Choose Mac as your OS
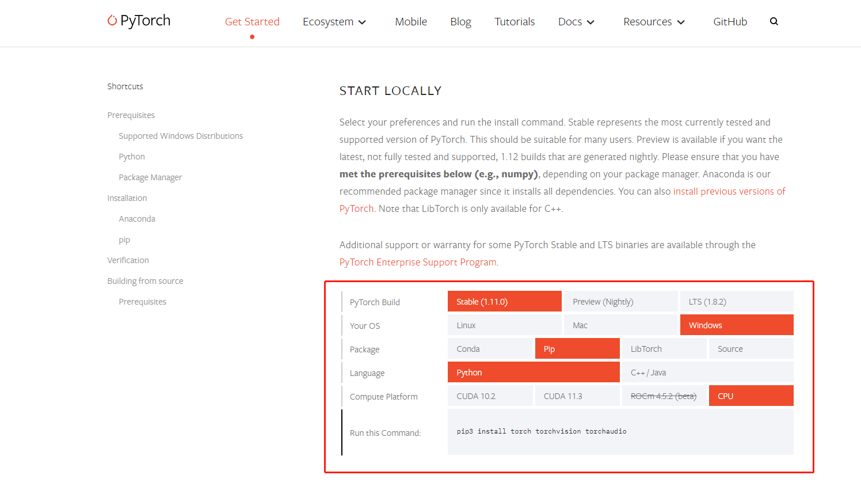Viewport: 861px width, 490px height. [x=620, y=325]
